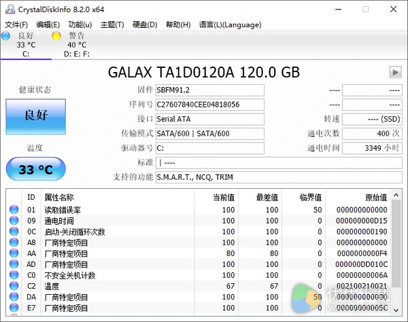The width and height of the screenshot is (408, 322).
Task: Click the 33 °C temperature button
Action: click(x=35, y=169)
